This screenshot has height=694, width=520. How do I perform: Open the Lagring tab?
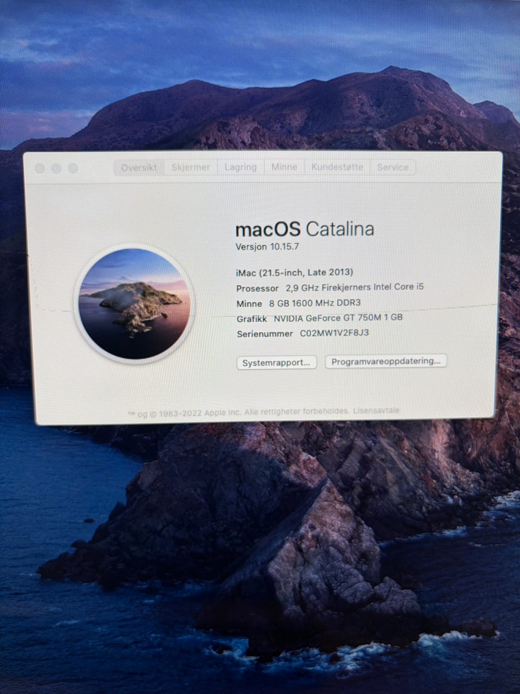(x=240, y=168)
